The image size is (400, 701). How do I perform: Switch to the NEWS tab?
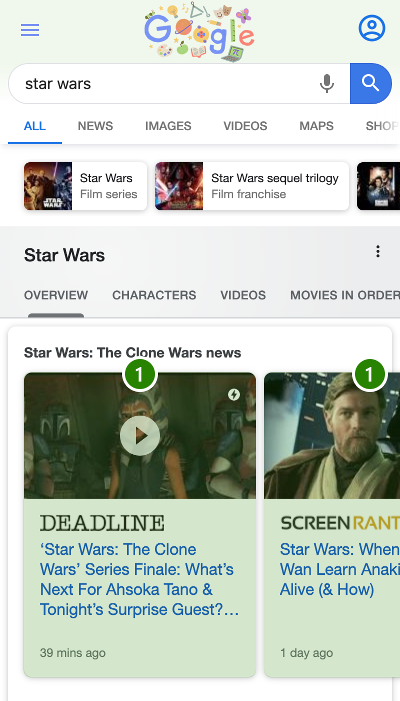tap(95, 126)
